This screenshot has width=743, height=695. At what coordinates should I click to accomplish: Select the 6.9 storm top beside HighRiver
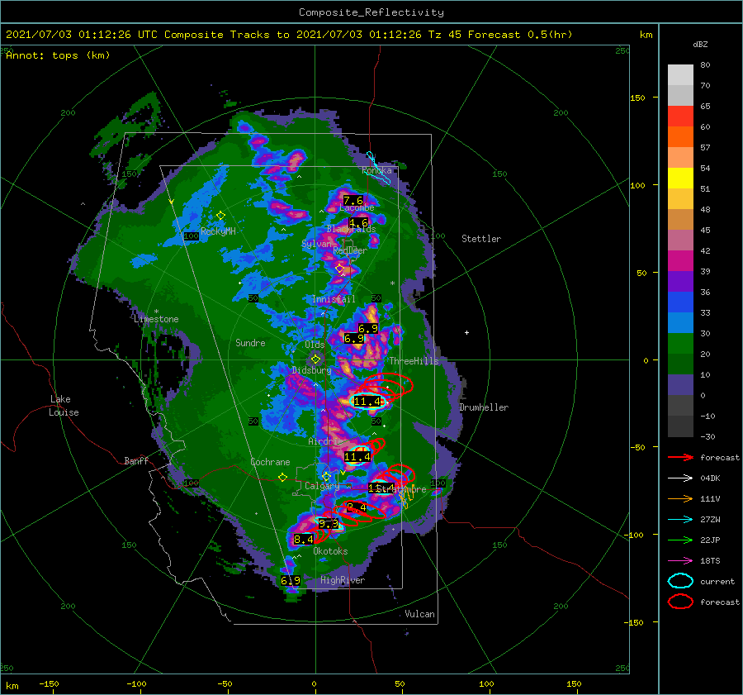(291, 580)
